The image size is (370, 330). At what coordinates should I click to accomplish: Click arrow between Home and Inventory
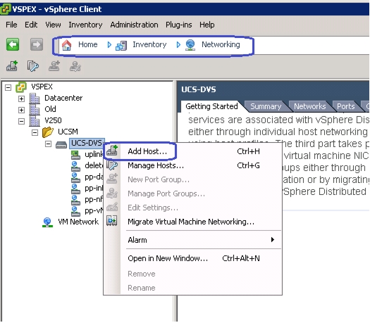pos(109,44)
